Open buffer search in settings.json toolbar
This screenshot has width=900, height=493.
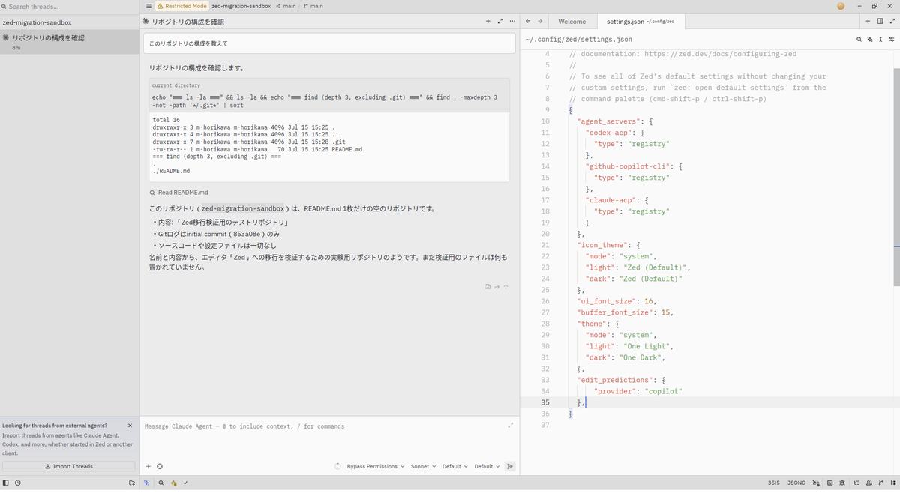click(x=859, y=39)
